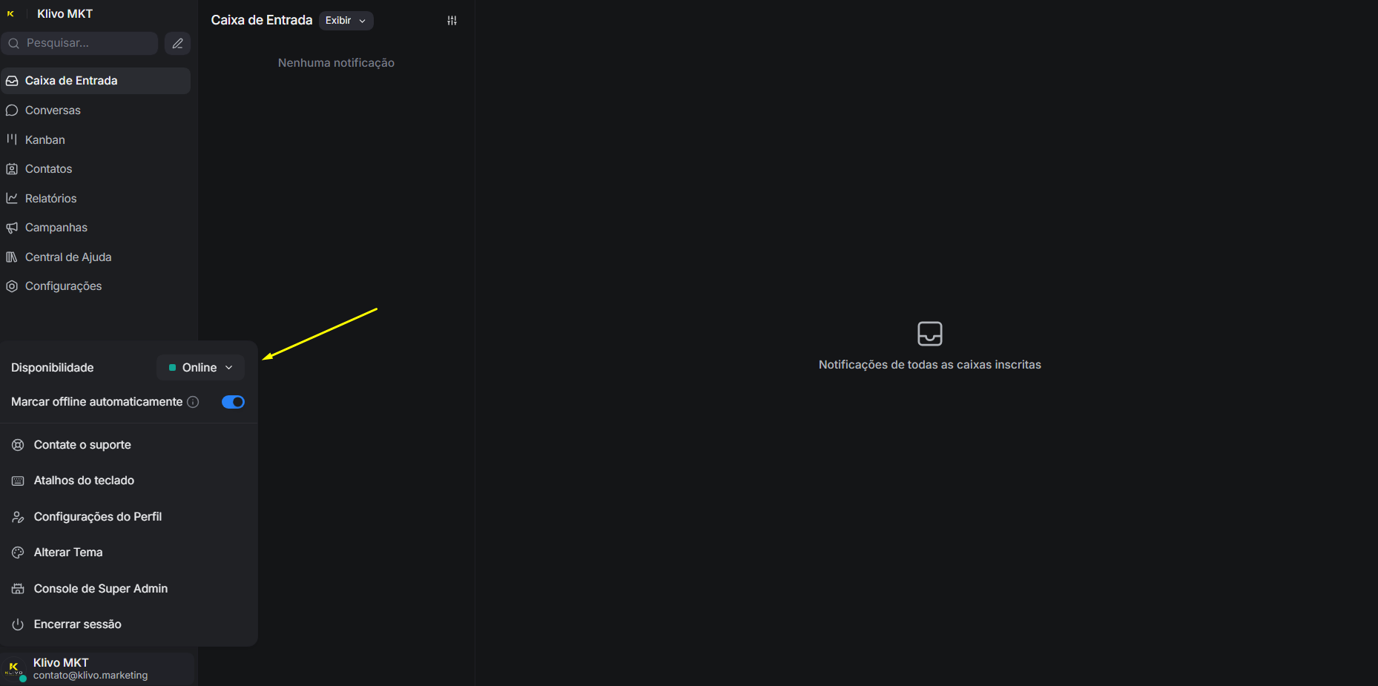Click the Conversas chat bubble icon

pyautogui.click(x=12, y=111)
